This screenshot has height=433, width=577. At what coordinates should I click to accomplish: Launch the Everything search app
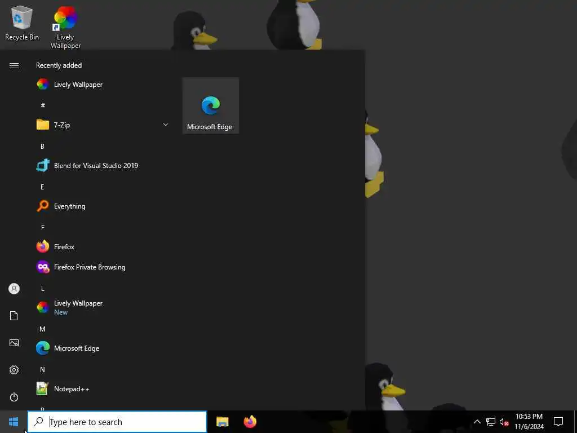click(x=103, y=206)
